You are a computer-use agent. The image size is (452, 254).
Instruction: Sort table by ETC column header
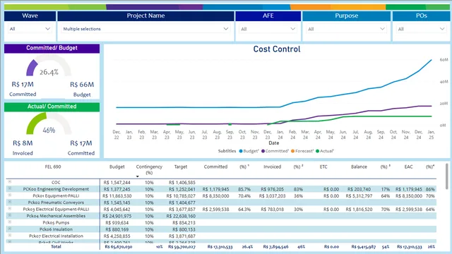click(x=323, y=167)
